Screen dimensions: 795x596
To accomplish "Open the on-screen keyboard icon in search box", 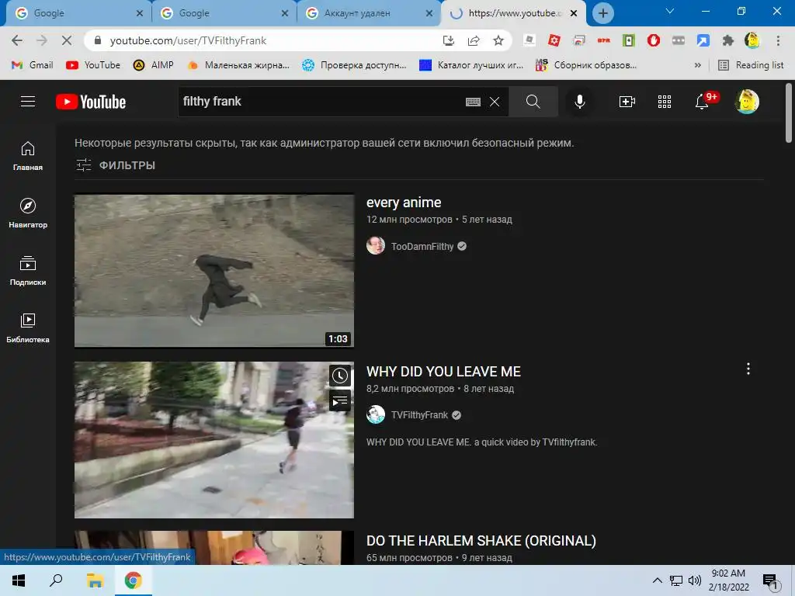I will [473, 102].
